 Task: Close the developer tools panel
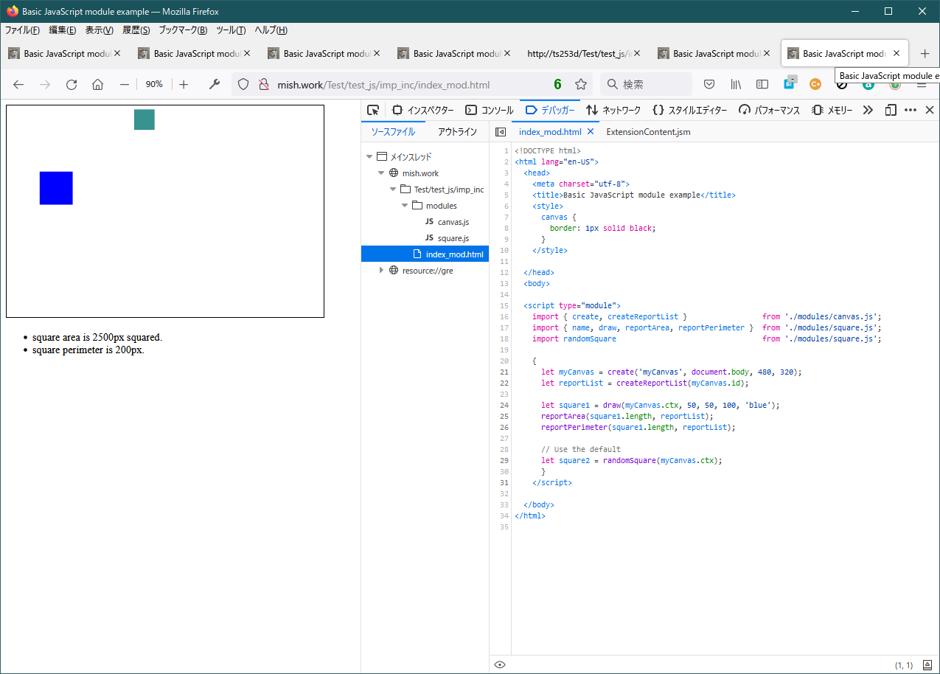929,110
